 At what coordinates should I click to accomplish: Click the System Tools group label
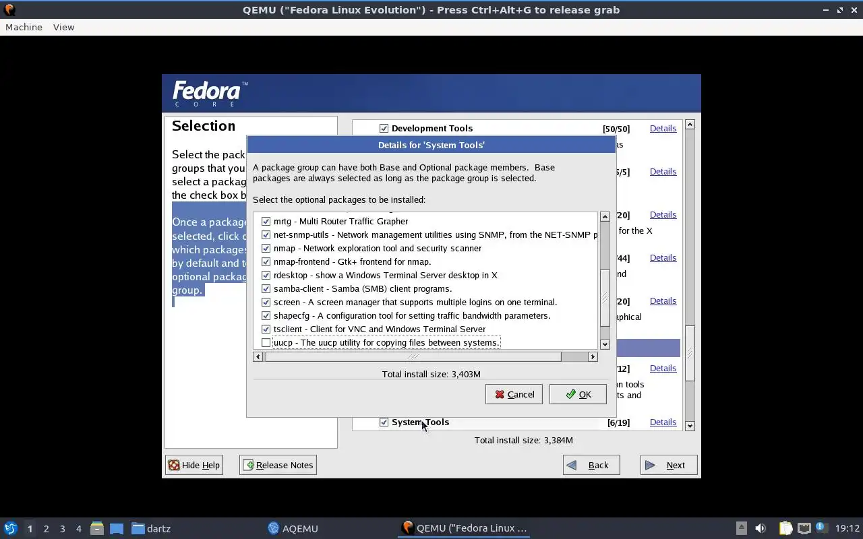(420, 422)
